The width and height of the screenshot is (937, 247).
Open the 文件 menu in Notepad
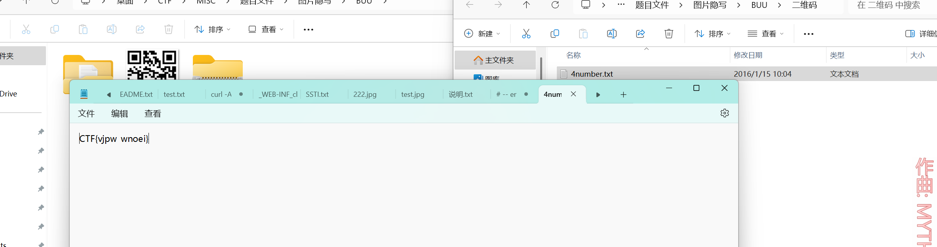(x=86, y=114)
